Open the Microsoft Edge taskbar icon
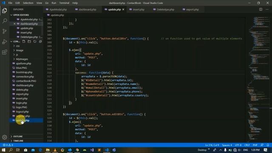 [x=40, y=150]
